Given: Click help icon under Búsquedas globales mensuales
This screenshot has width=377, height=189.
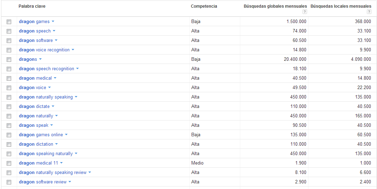Looking at the screenshot, I should point(305,12).
